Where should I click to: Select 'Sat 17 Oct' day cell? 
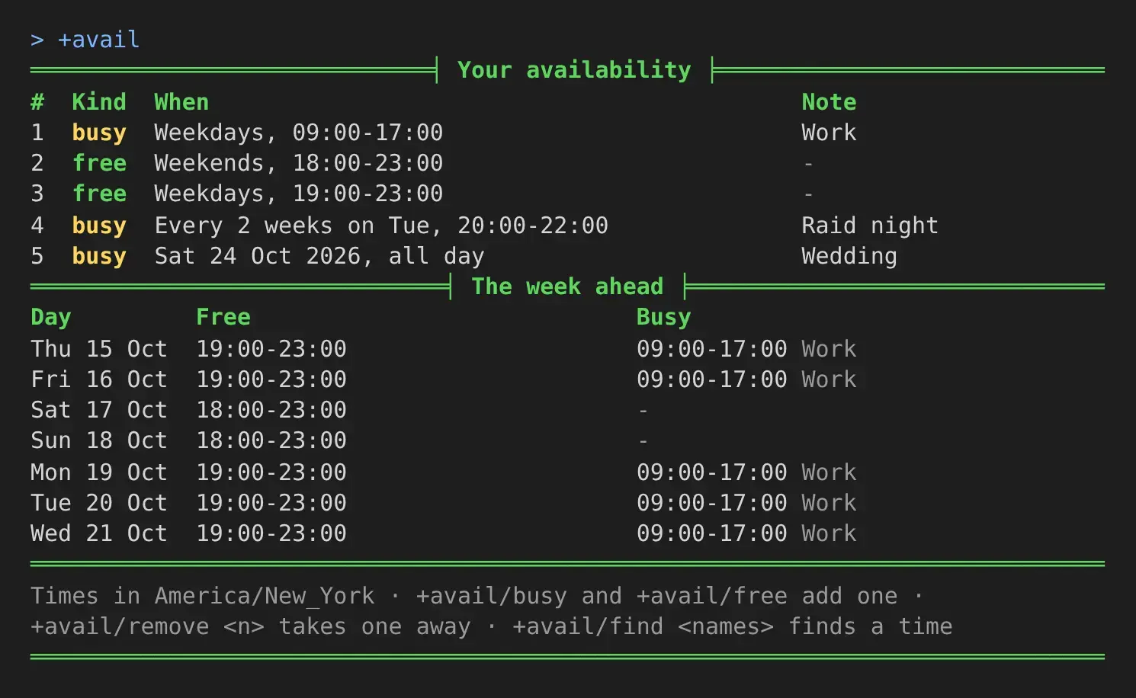pyautogui.click(x=99, y=410)
